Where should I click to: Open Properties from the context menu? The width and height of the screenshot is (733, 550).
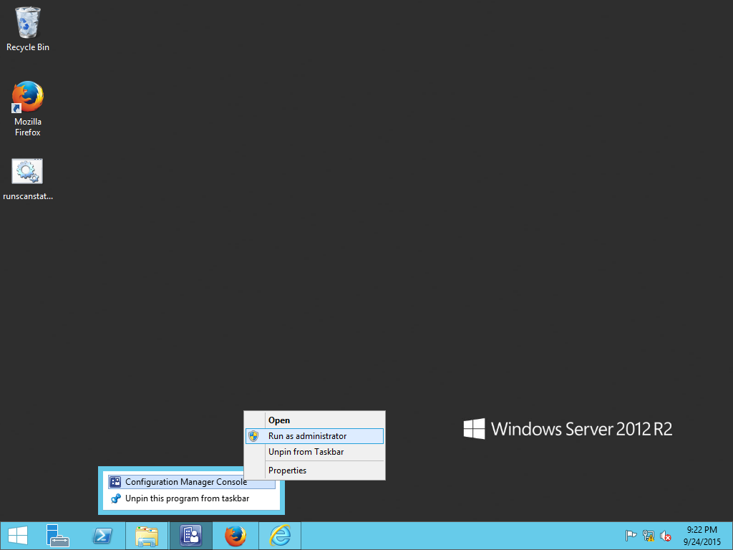[x=314, y=471]
